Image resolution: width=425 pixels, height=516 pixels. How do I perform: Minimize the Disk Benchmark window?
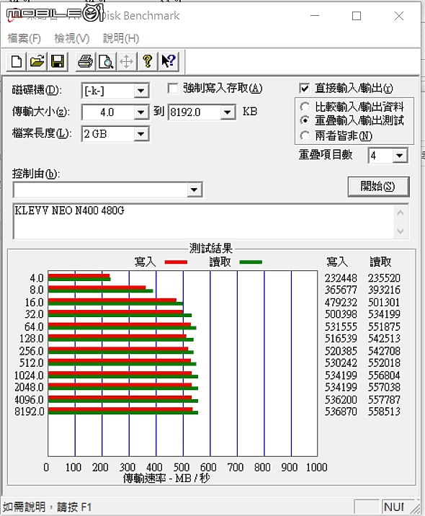[315, 16]
